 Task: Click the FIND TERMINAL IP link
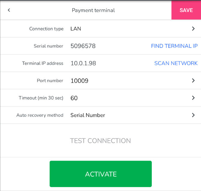pyautogui.click(x=174, y=46)
